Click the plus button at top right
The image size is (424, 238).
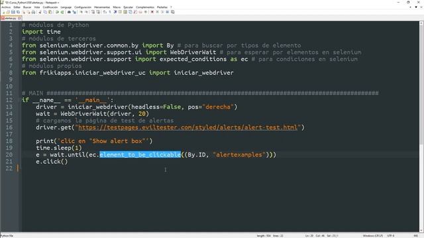(411, 7)
